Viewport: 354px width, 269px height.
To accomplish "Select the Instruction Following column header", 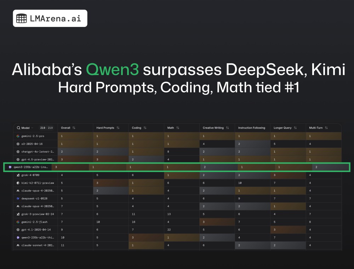I will coord(251,128).
